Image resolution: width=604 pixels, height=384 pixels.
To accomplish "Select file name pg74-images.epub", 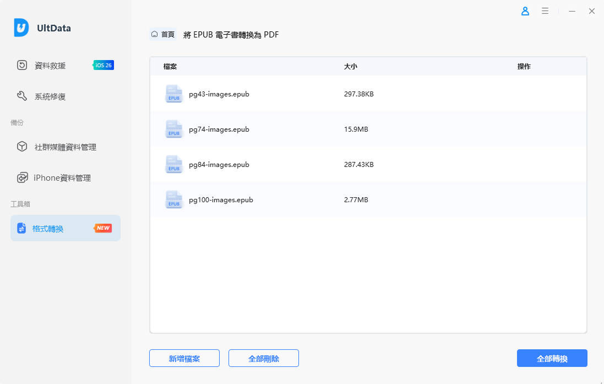I will [x=219, y=129].
